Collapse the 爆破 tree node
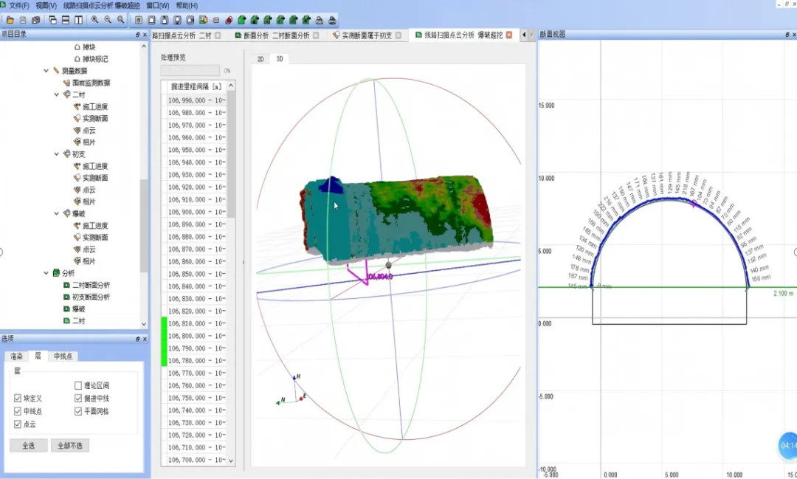Image resolution: width=797 pixels, height=479 pixels. coord(56,213)
